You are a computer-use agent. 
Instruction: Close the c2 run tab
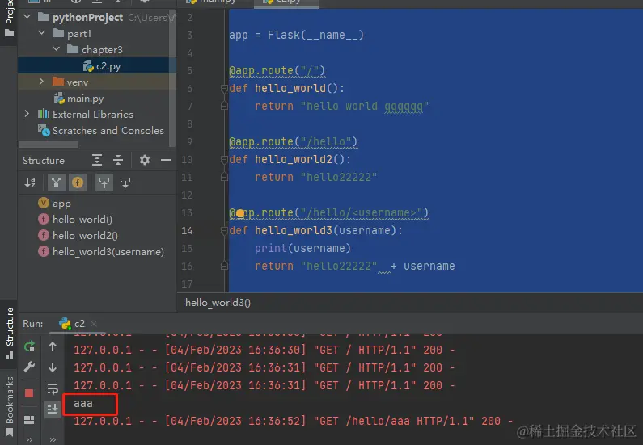pos(94,323)
